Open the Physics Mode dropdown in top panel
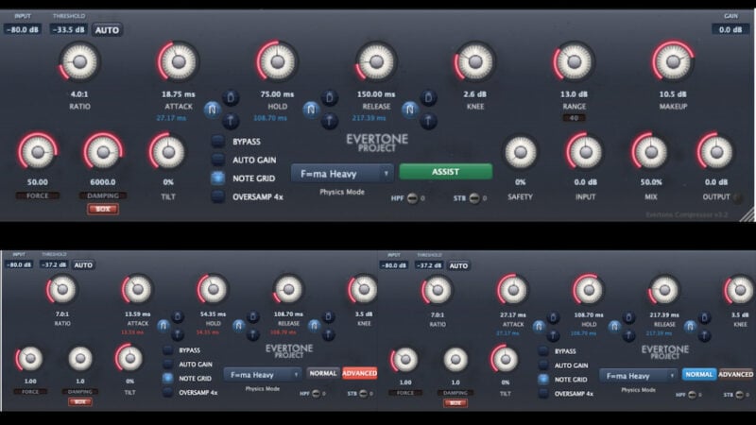Viewport: 756px width, 425px height. click(x=342, y=173)
